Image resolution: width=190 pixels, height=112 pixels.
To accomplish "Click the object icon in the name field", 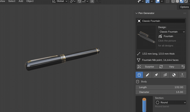I will point(139,21).
